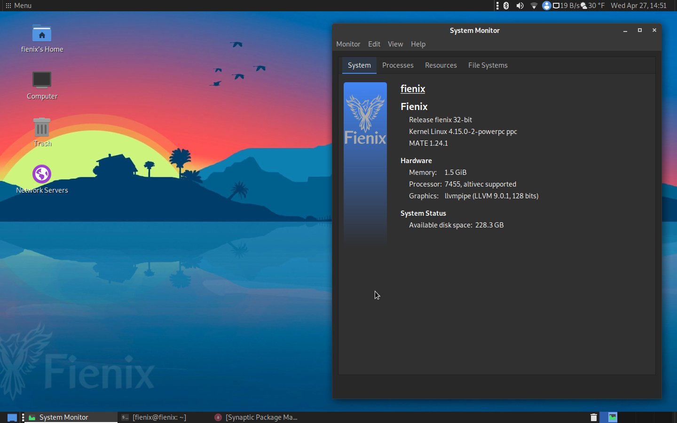Open the View menu
This screenshot has height=423, width=677.
coord(395,44)
